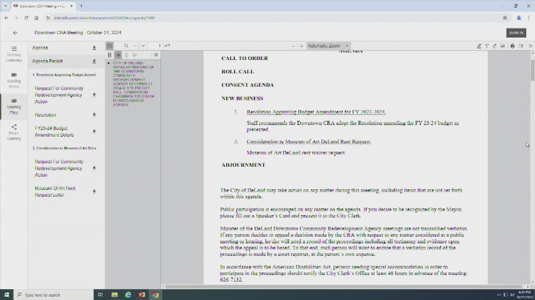
Task: Open find in document search
Action: pos(126,46)
